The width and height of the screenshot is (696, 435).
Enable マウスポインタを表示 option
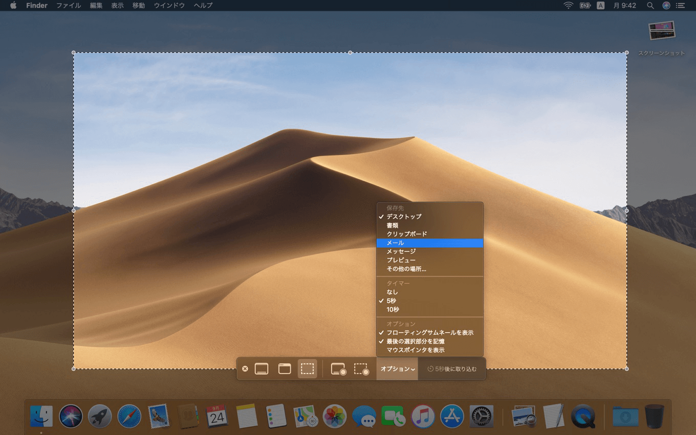click(415, 350)
